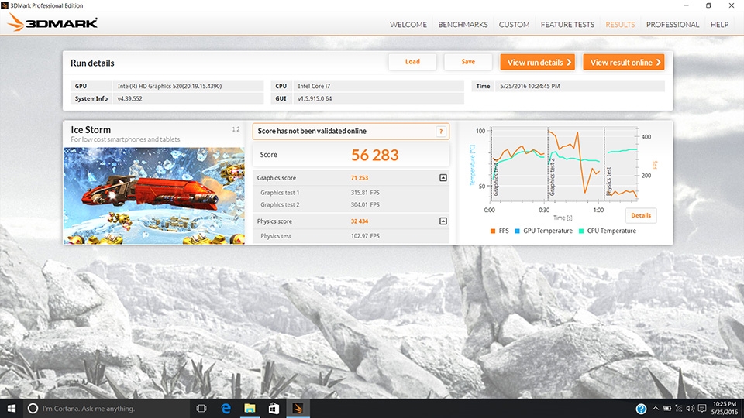Open the Action Center notifications icon
744x418 pixels.
[702, 409]
